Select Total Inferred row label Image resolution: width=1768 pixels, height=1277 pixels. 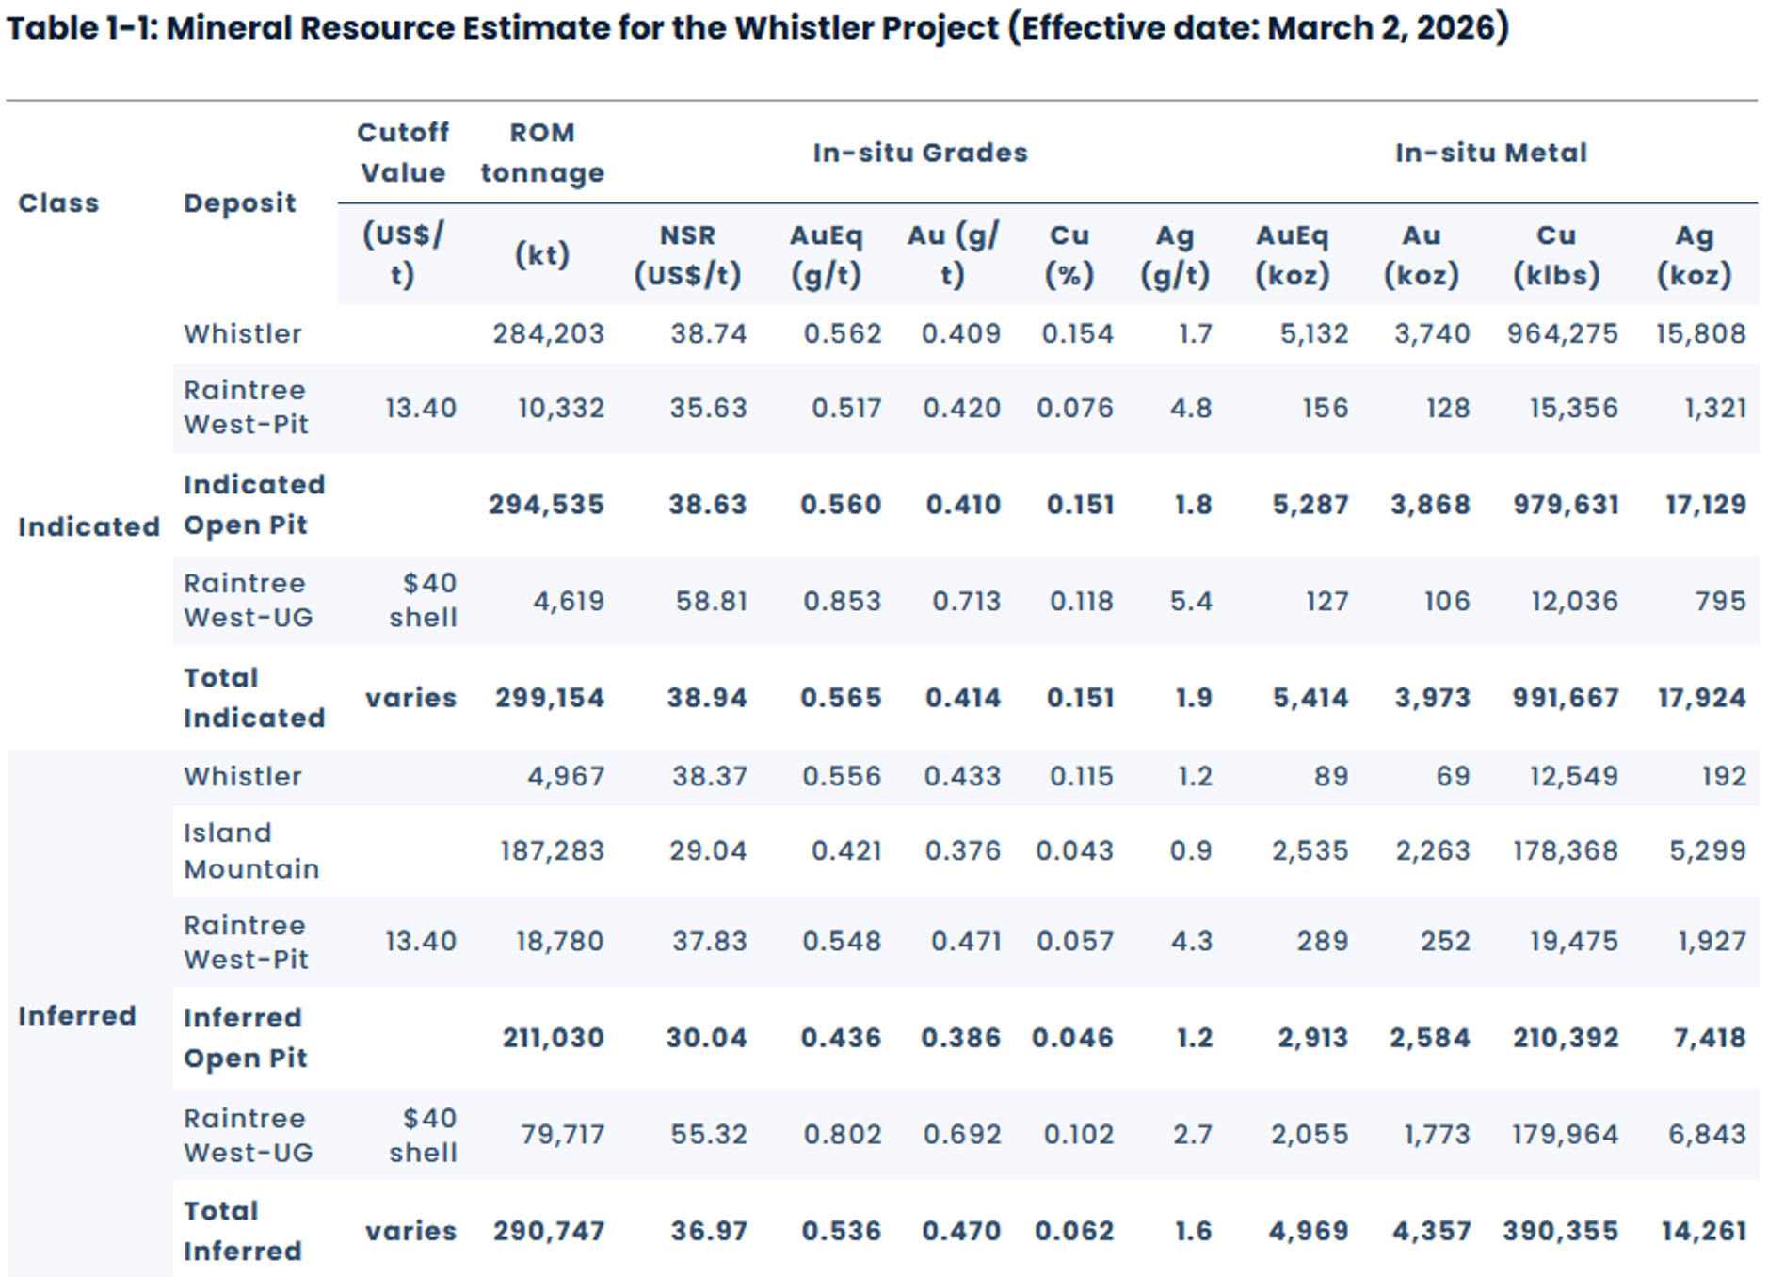(243, 1231)
